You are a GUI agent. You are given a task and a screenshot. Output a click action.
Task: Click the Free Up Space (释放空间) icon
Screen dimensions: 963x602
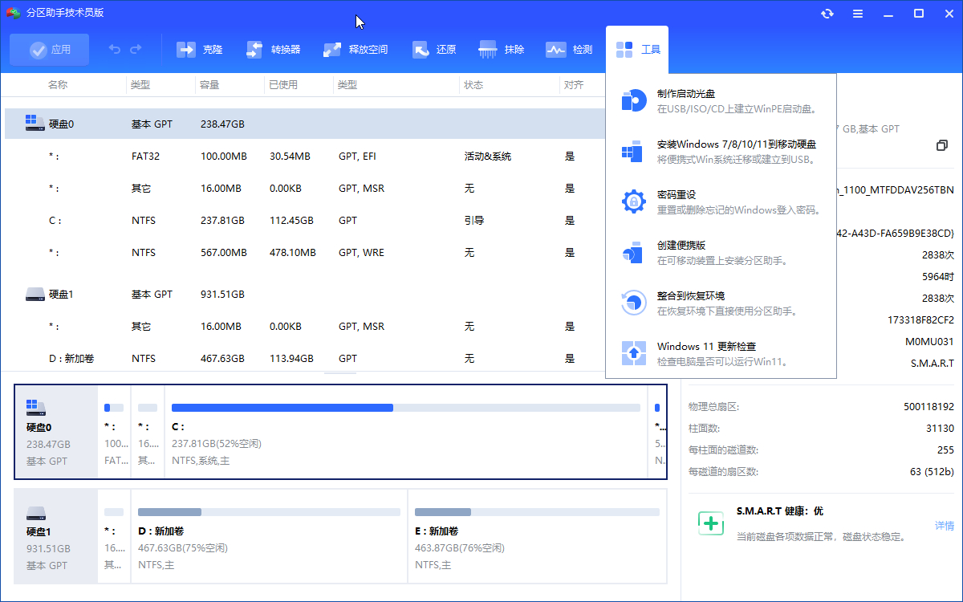(x=332, y=50)
